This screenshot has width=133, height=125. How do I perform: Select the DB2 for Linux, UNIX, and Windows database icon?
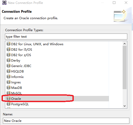tap(9, 44)
